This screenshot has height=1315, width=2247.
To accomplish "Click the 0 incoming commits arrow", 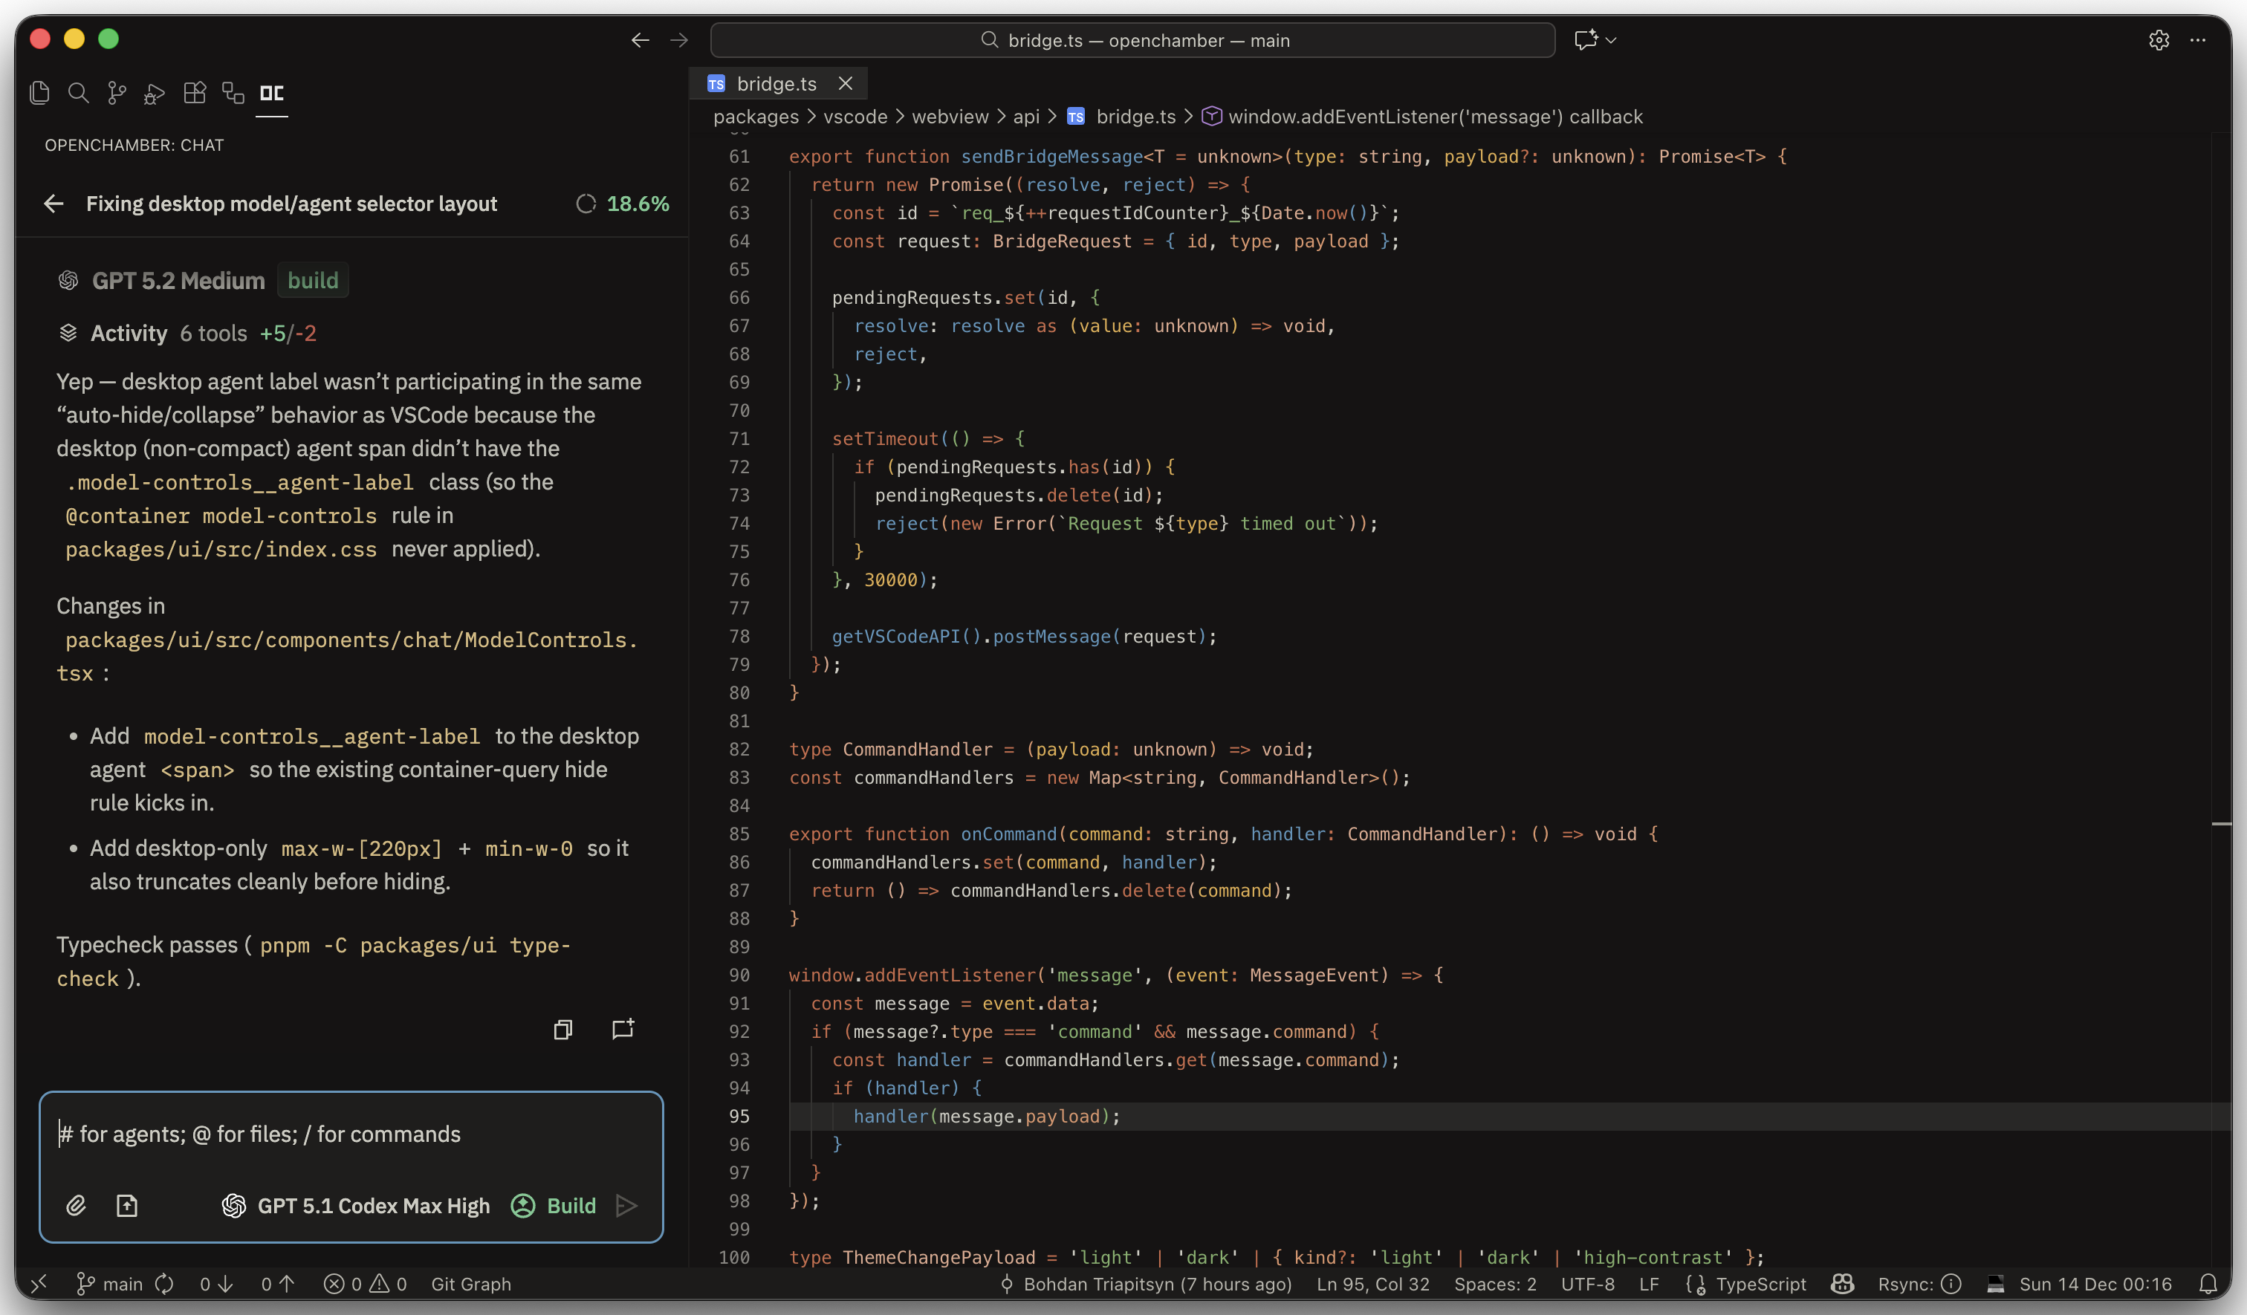I will tap(217, 1284).
